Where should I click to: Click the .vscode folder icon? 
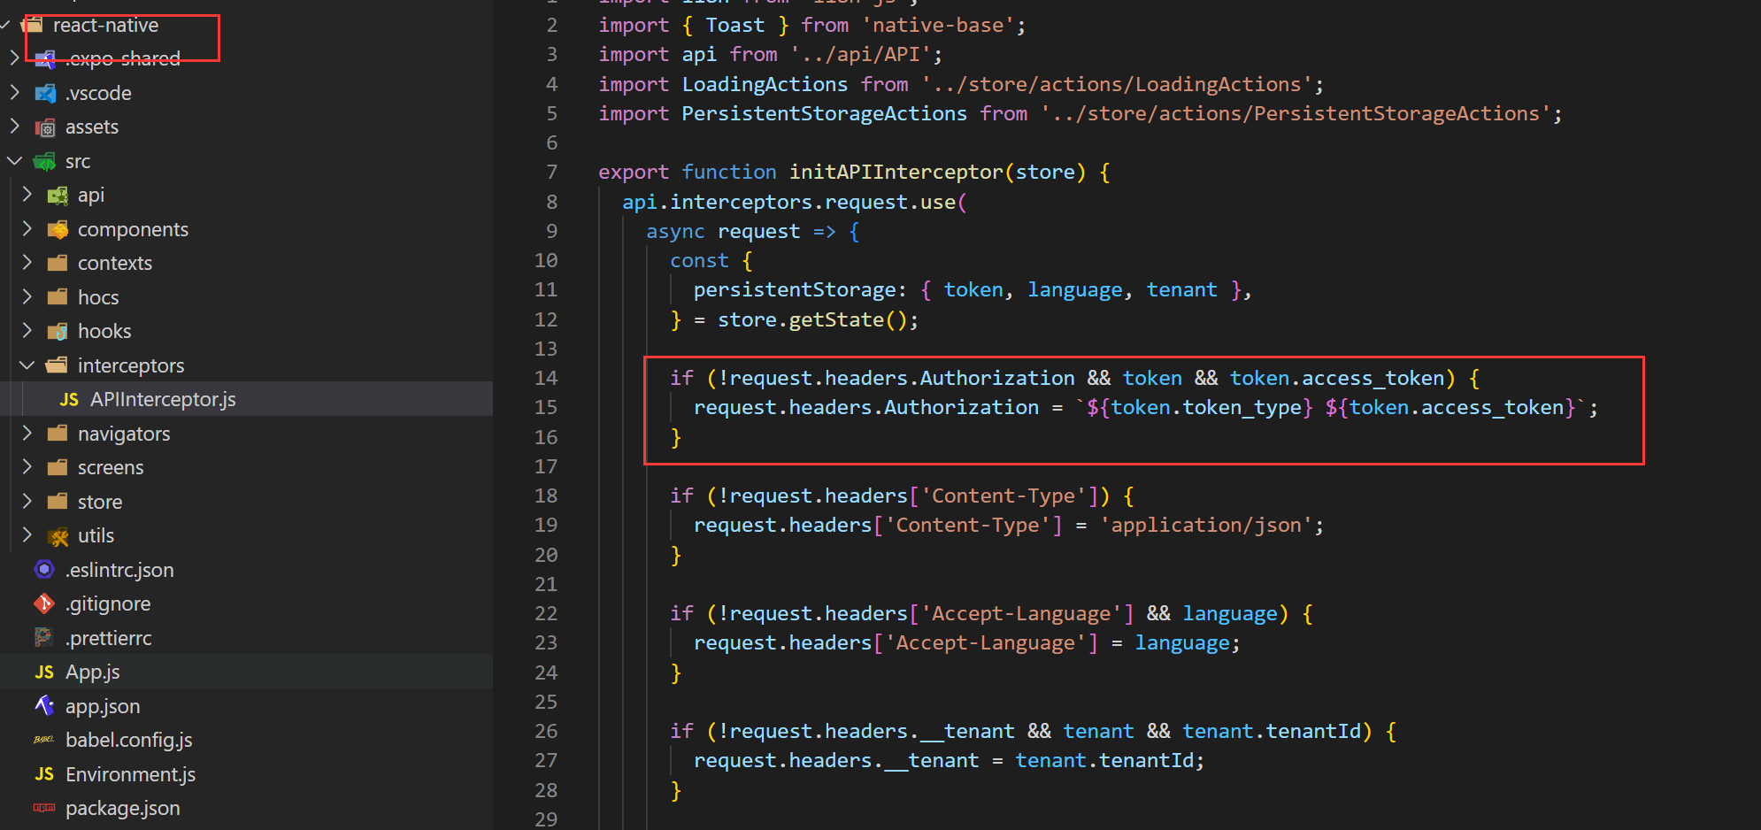point(45,93)
